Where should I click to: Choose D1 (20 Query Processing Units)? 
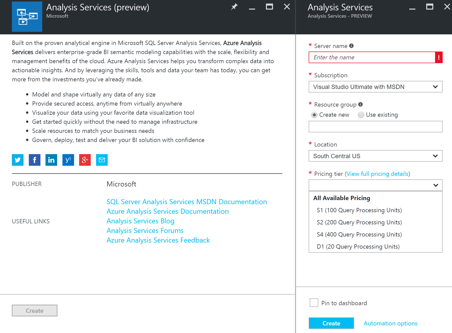(x=358, y=247)
